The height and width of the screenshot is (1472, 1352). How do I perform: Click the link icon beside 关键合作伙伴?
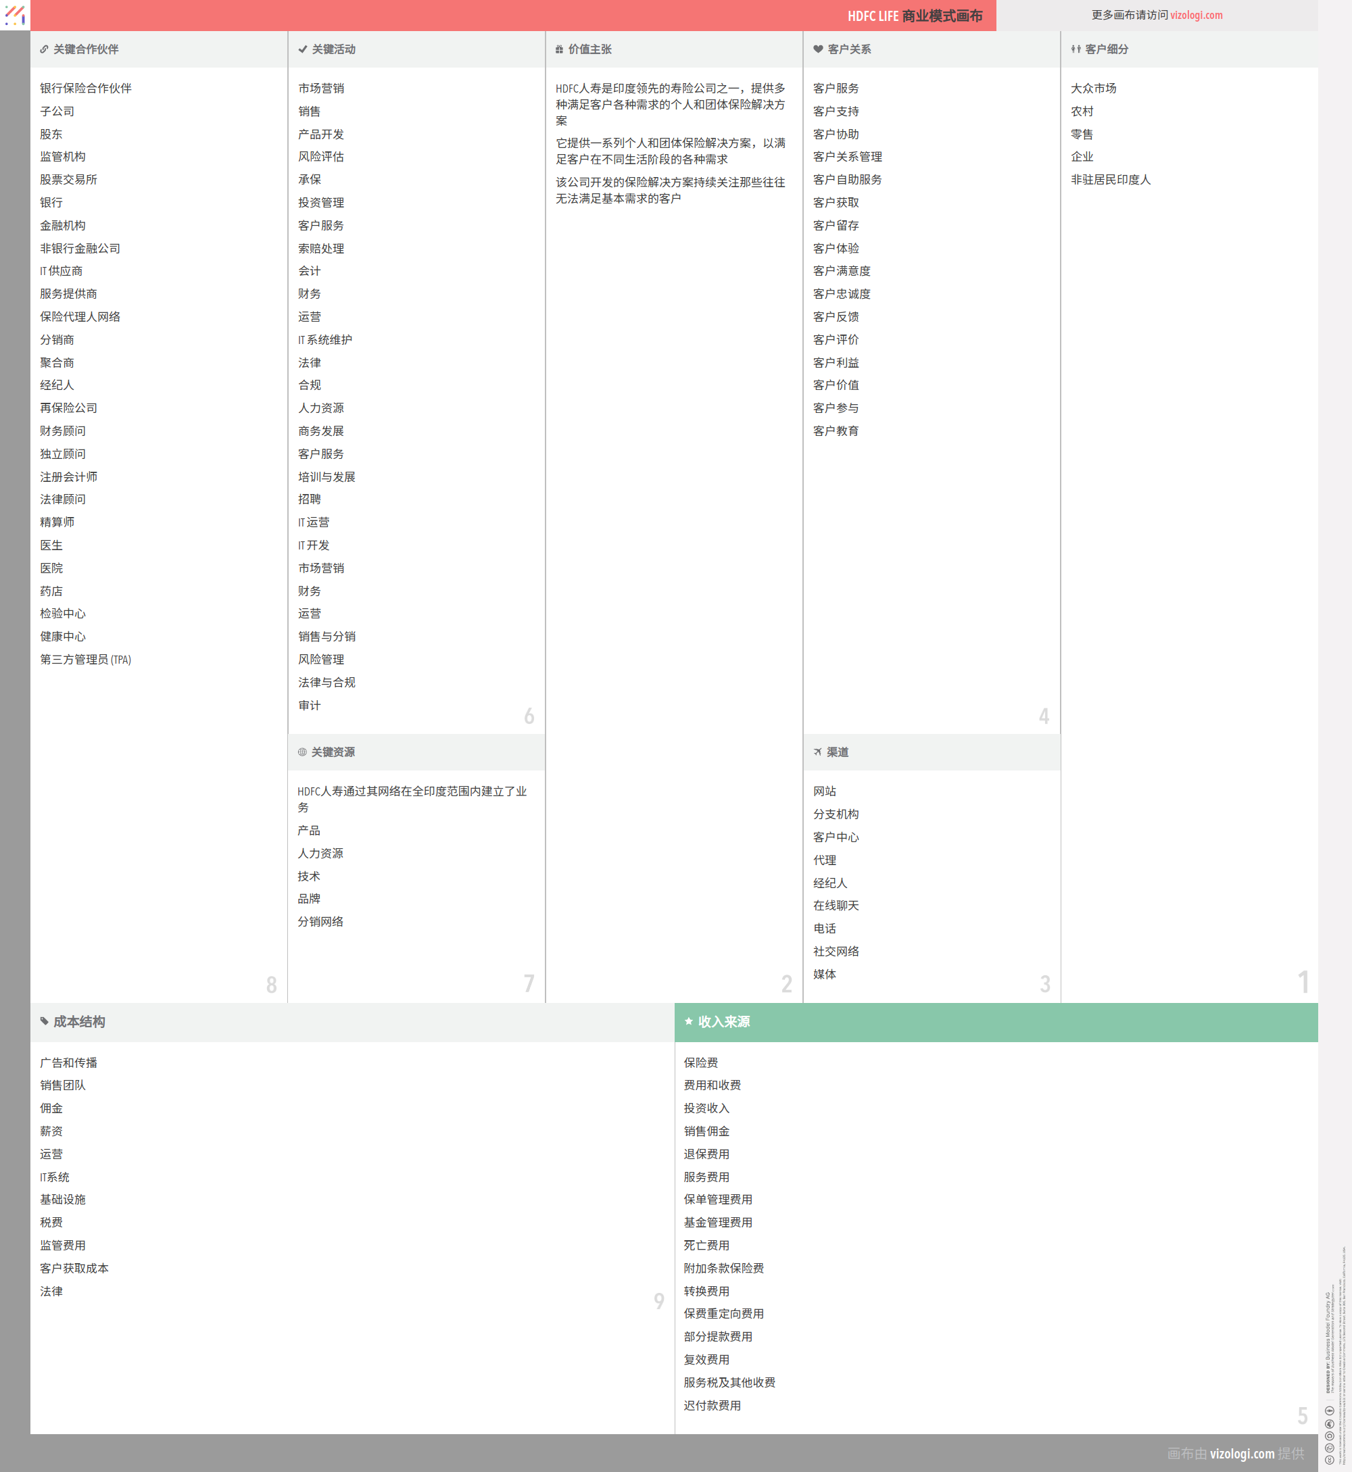point(44,50)
